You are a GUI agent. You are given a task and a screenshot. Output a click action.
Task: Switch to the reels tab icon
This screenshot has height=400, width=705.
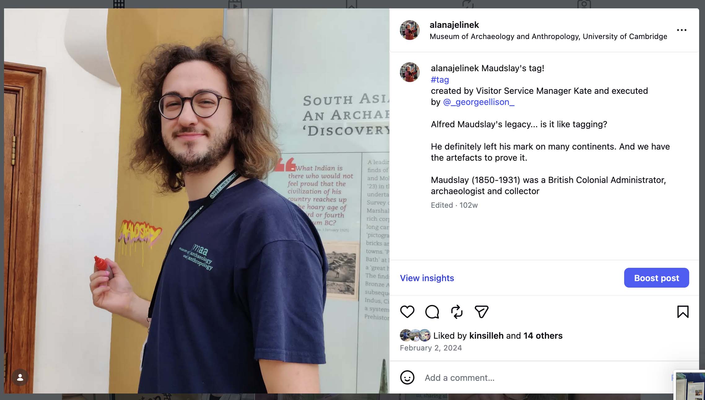coord(235,4)
